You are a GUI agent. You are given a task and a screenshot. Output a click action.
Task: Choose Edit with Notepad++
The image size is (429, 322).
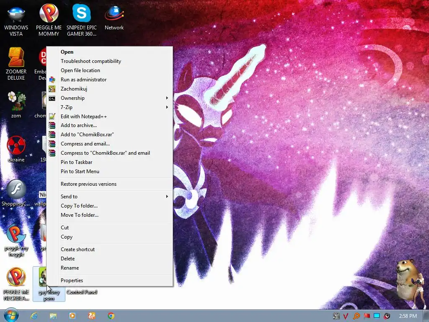pos(110,117)
